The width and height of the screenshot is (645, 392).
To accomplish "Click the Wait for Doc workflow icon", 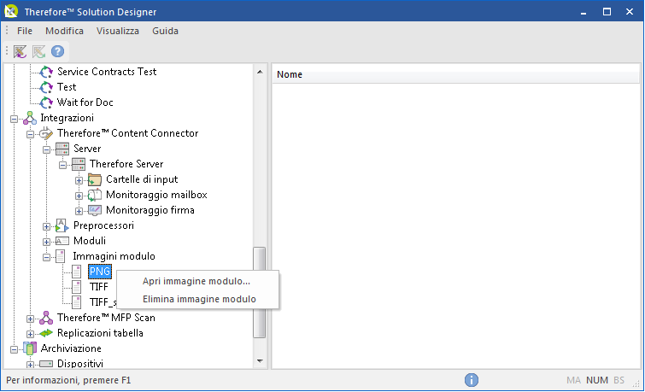I will pyautogui.click(x=46, y=102).
